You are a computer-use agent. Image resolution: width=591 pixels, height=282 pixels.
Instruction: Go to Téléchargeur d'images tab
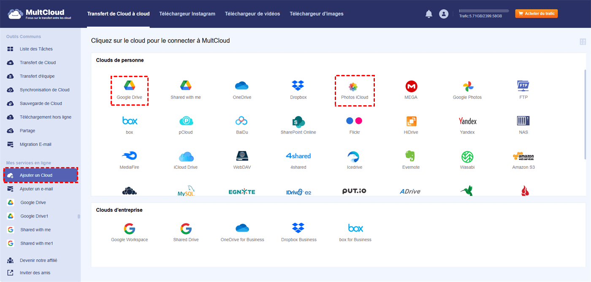coord(317,14)
